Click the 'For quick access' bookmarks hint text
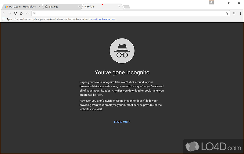Image resolution: width=244 pixels, height=154 pixels. 52,19
